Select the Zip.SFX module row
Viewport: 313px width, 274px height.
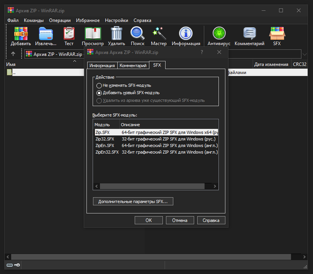pos(156,133)
